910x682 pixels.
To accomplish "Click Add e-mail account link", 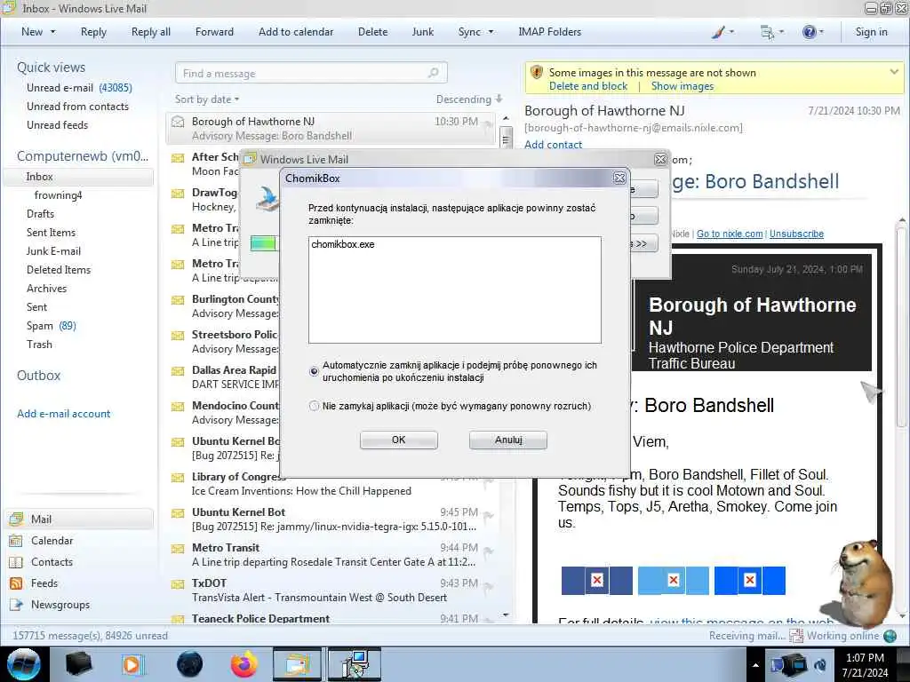I will 64,414.
